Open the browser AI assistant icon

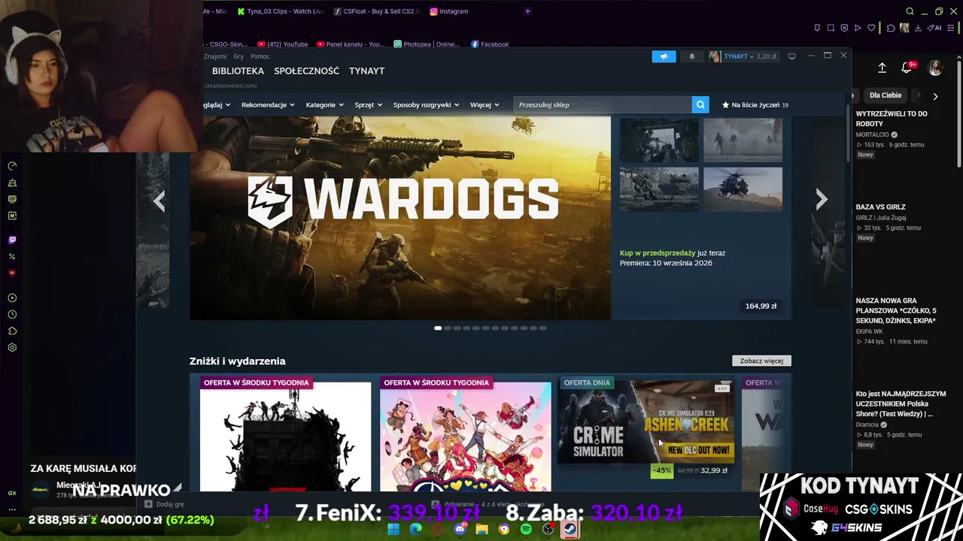935,28
